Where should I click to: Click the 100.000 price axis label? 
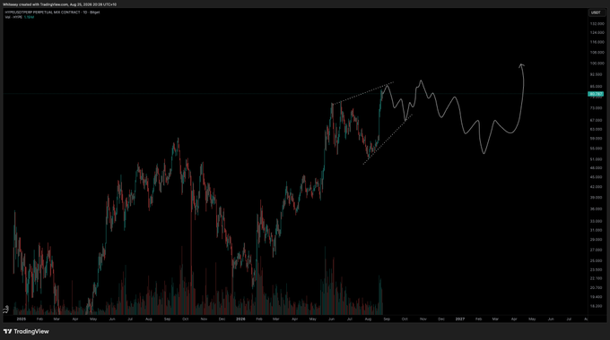point(597,64)
